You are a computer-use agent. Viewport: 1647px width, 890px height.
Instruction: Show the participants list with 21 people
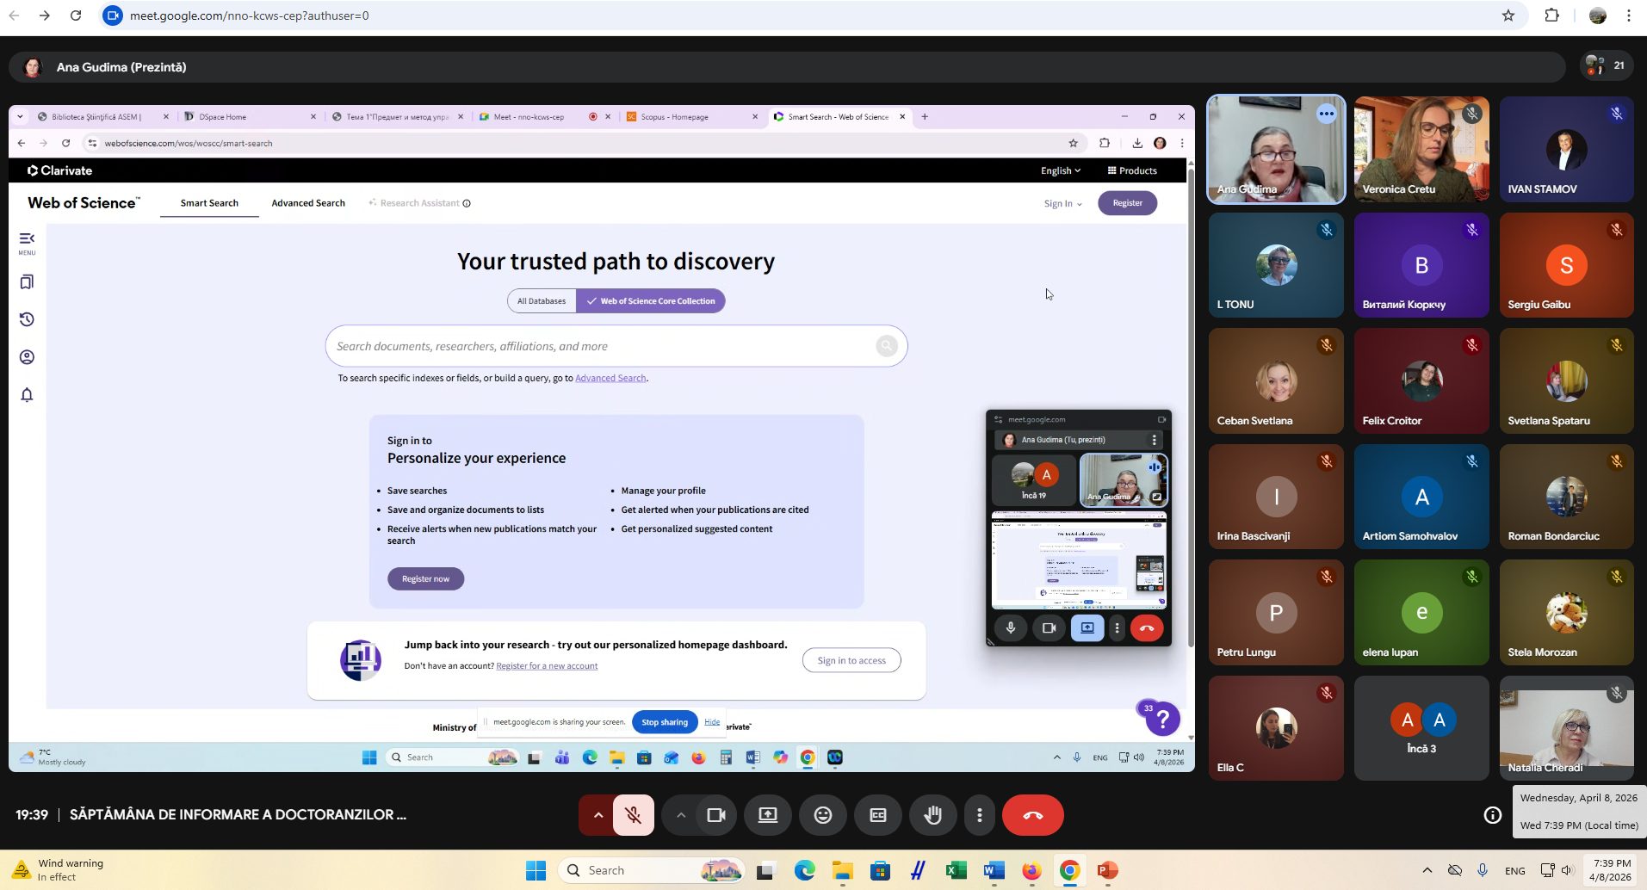1607,66
